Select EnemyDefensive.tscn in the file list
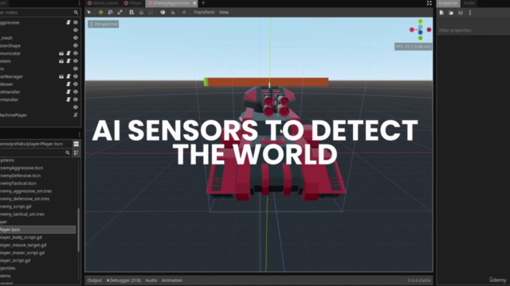The width and height of the screenshot is (510, 286). pyautogui.click(x=20, y=176)
